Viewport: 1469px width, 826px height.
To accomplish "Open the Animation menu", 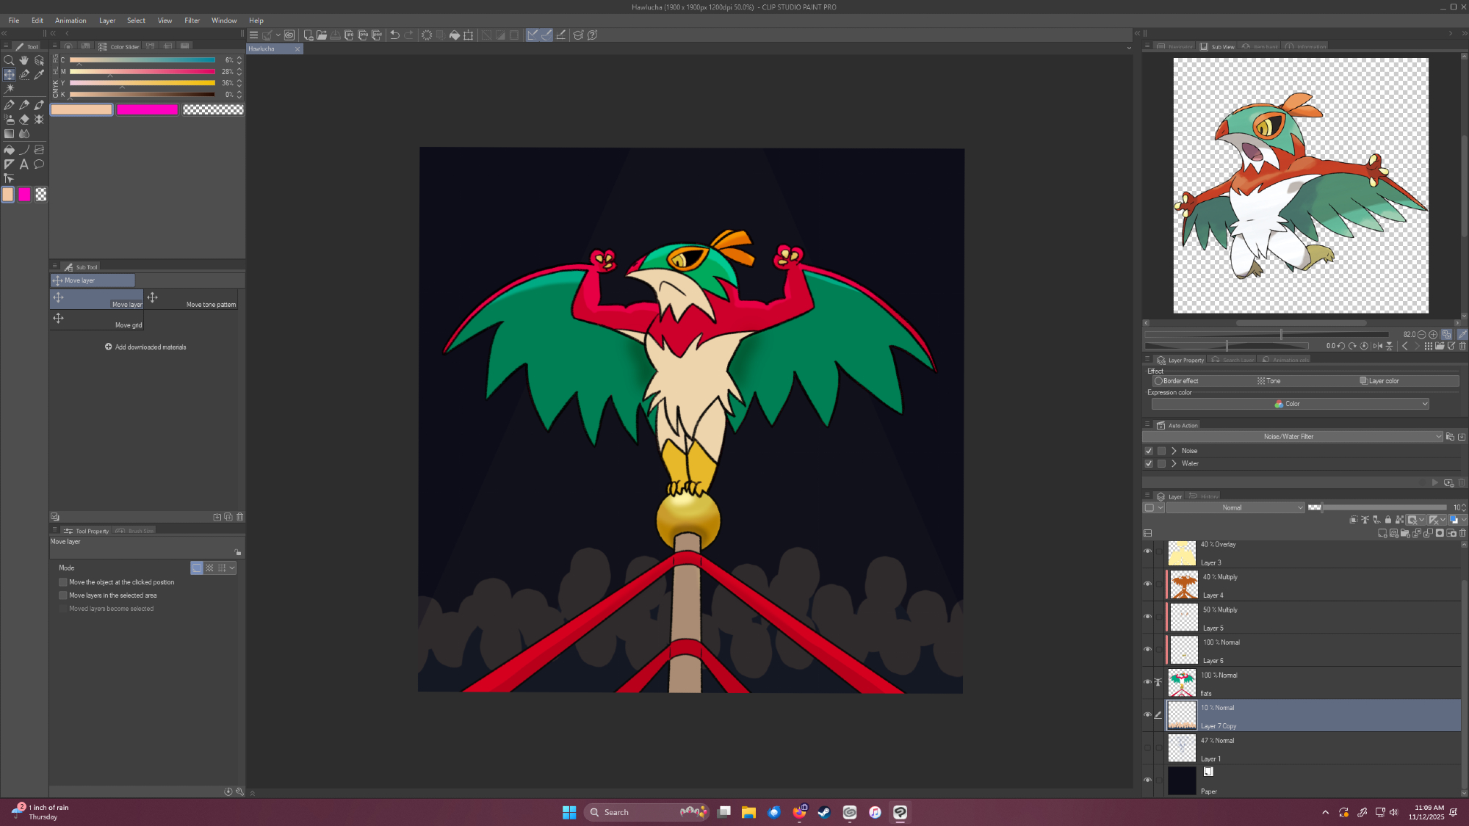I will coord(71,21).
